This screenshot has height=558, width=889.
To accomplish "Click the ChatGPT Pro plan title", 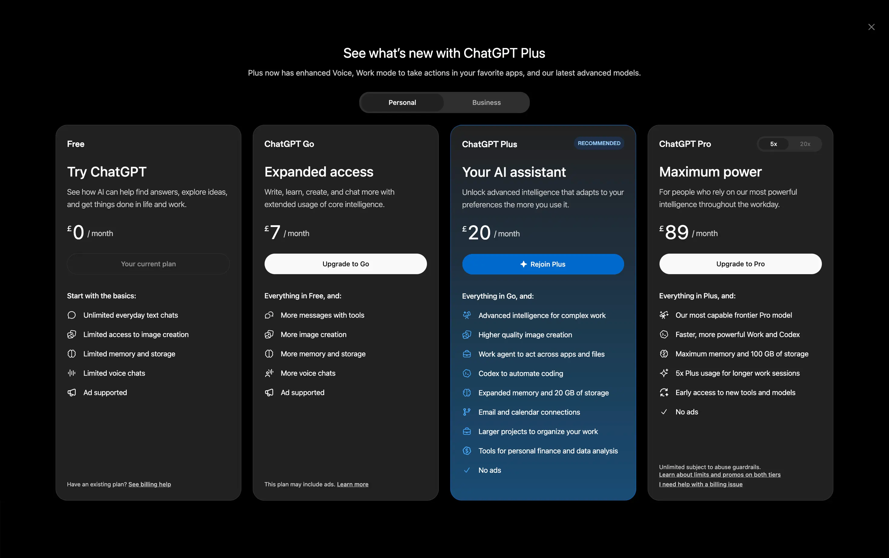I will [685, 144].
